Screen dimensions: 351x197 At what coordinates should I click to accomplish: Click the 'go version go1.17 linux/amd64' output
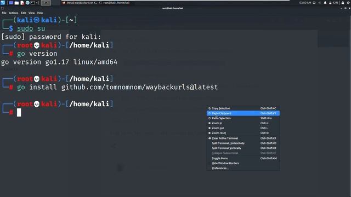pos(59,62)
